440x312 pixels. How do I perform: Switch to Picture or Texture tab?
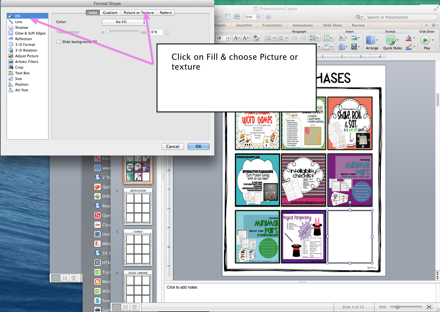click(x=139, y=13)
